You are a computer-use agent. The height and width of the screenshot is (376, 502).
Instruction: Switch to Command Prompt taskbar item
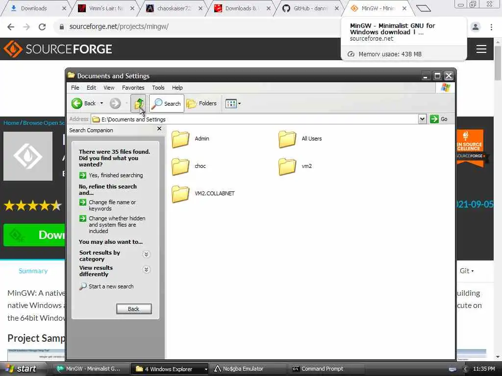coord(326,369)
